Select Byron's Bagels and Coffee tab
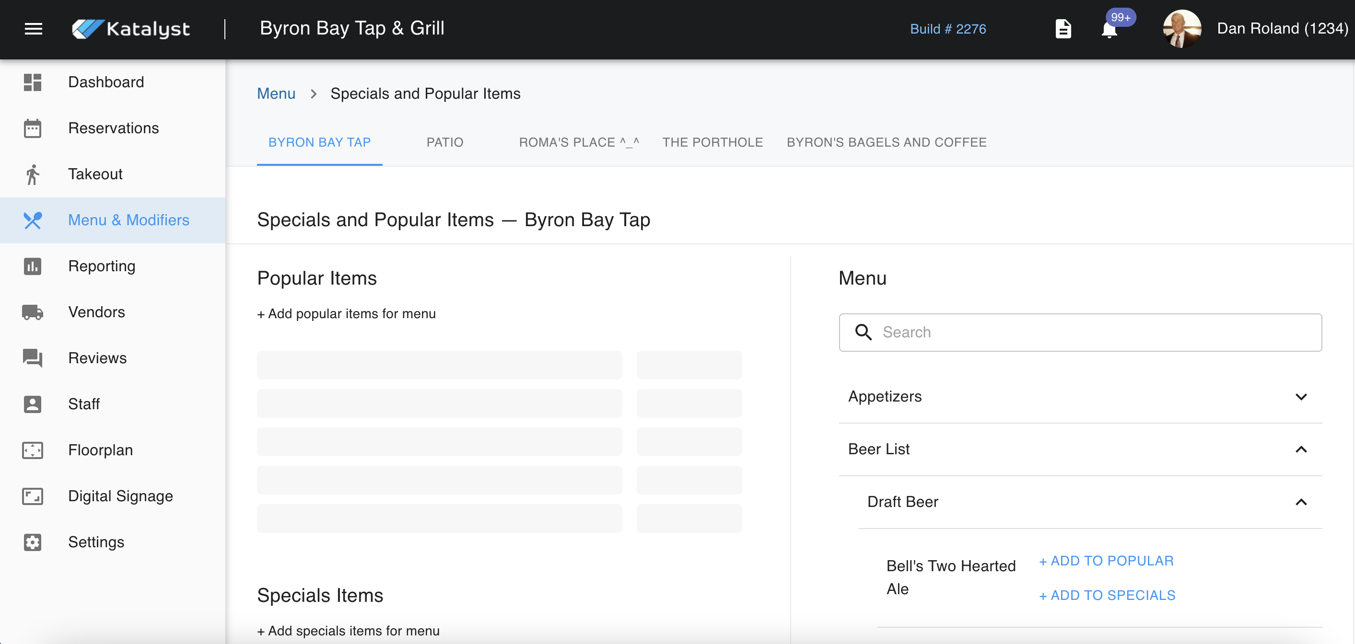 (x=886, y=142)
